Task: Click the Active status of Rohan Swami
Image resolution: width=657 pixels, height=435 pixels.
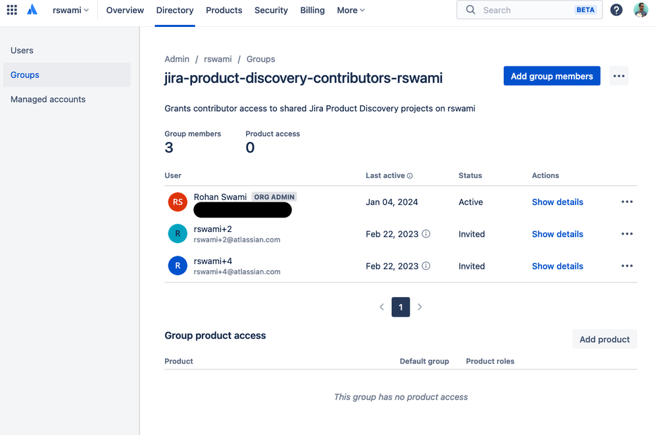Action: pos(470,202)
